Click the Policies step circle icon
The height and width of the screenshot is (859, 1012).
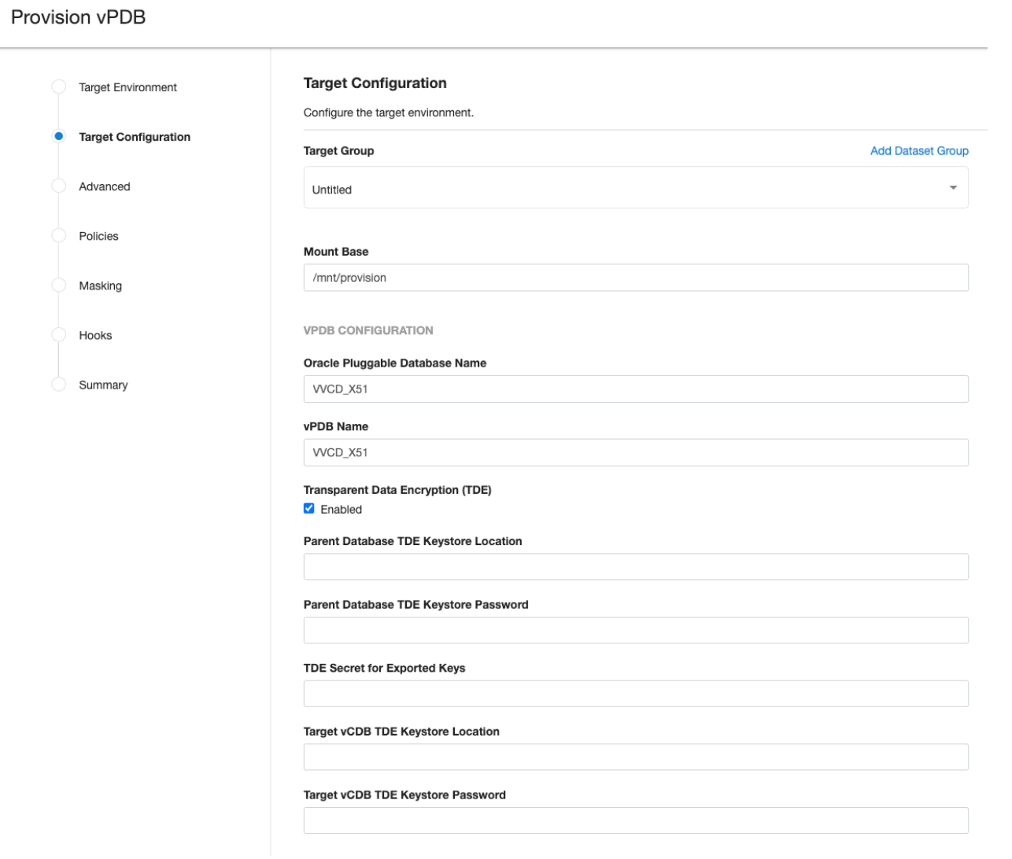[x=58, y=235]
